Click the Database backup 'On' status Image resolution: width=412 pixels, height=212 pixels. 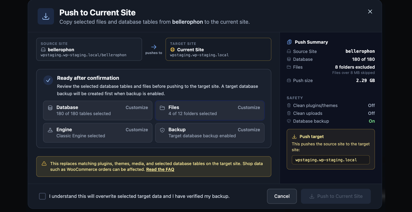point(372,121)
